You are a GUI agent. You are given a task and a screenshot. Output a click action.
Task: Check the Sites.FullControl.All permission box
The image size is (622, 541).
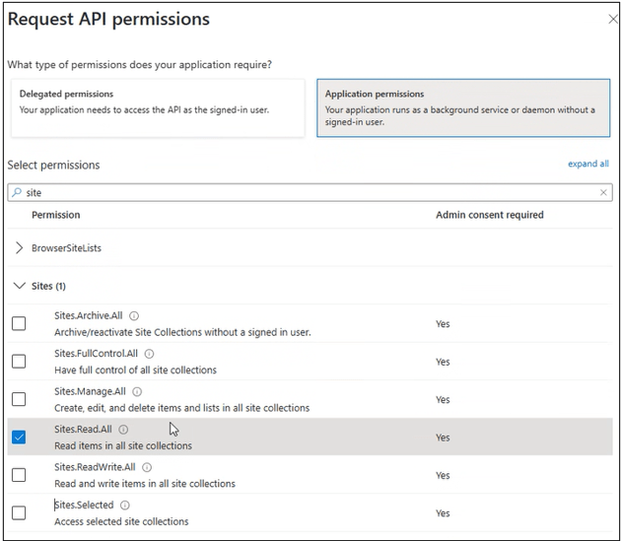pyautogui.click(x=19, y=362)
